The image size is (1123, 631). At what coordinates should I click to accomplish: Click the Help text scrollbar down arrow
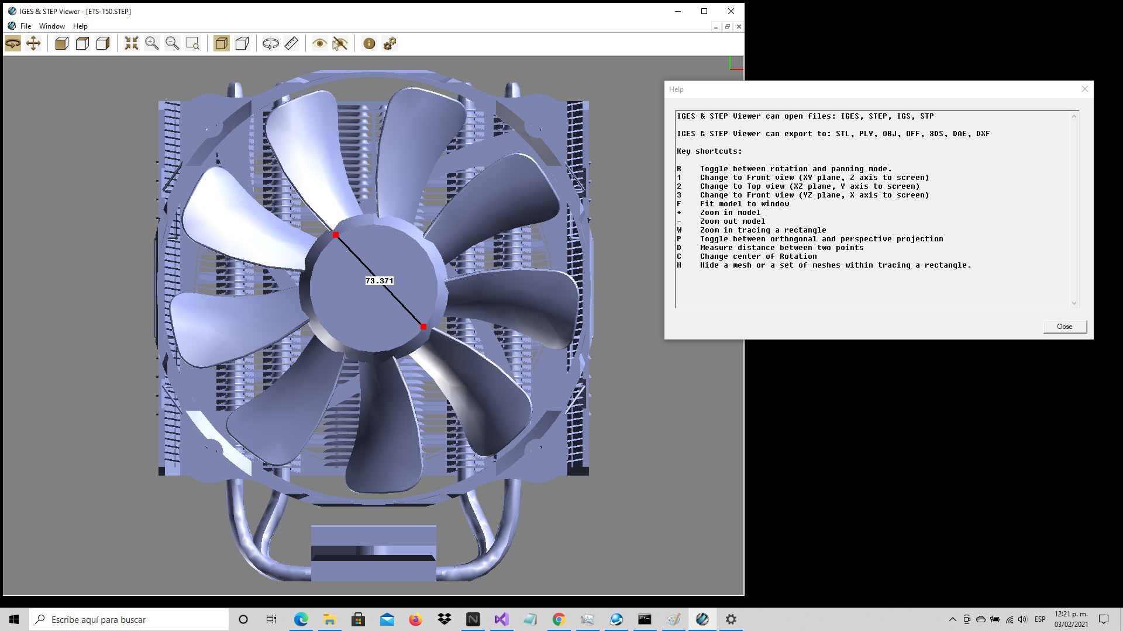pos(1074,303)
